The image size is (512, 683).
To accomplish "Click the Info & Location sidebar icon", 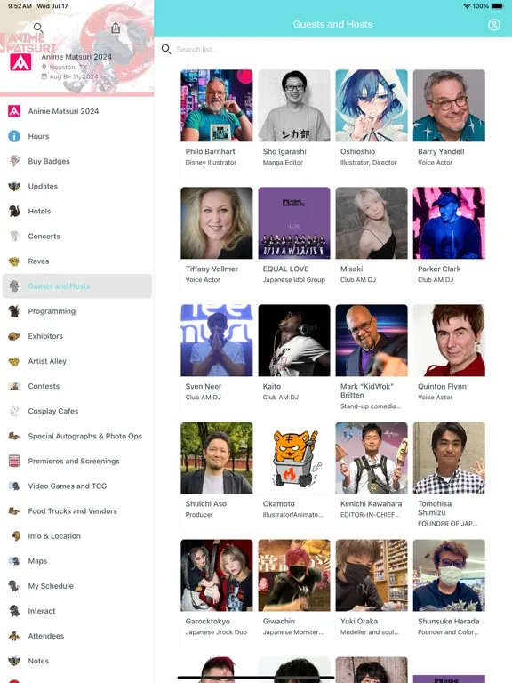I will pos(14,535).
